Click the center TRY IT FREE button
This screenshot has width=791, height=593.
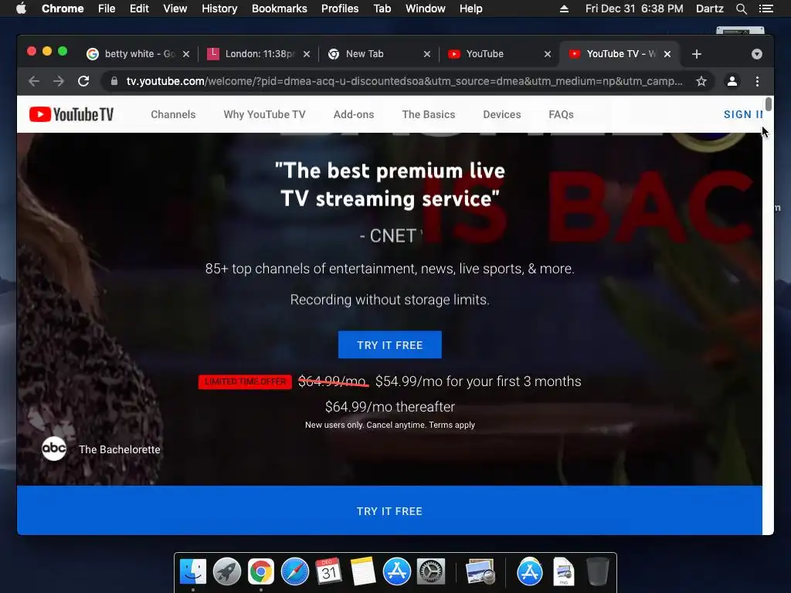(390, 345)
